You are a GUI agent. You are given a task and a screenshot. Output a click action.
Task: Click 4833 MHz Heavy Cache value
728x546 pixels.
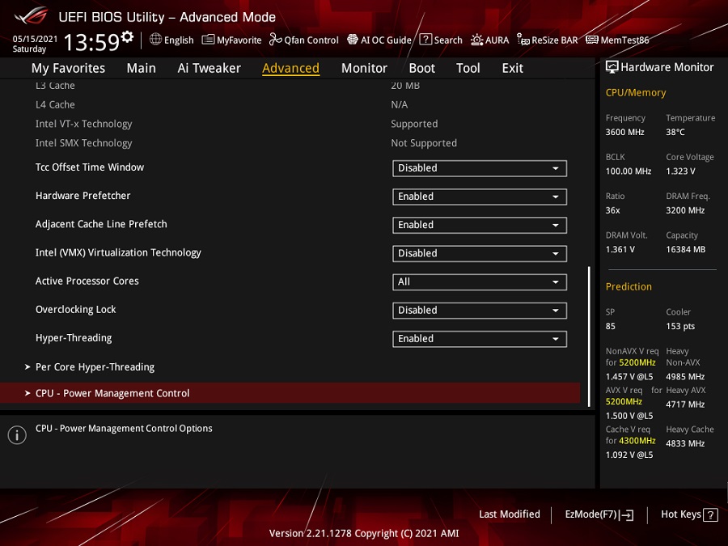point(685,443)
